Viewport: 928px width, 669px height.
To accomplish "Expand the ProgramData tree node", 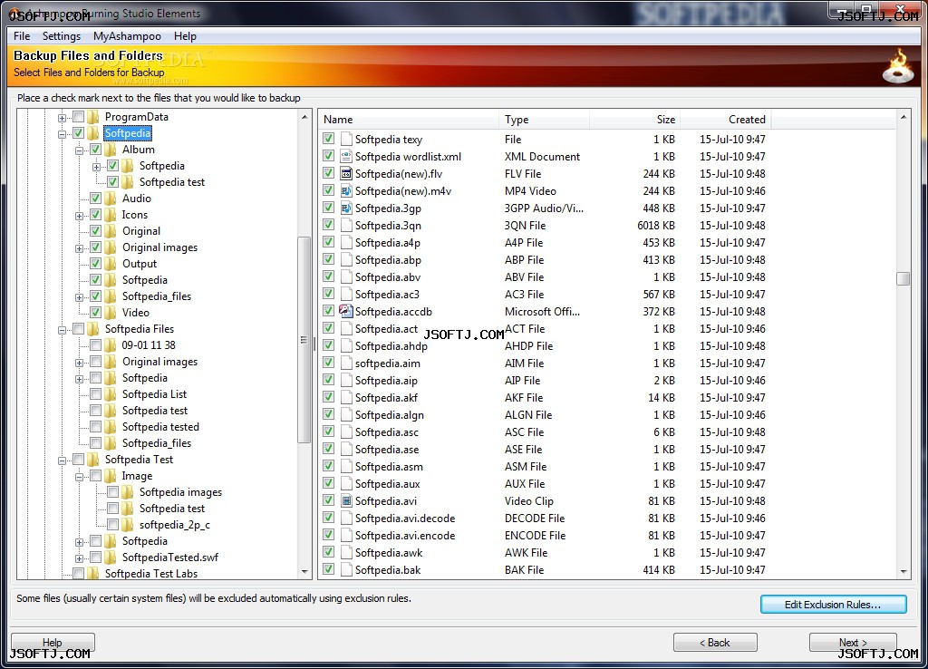I will (x=63, y=118).
